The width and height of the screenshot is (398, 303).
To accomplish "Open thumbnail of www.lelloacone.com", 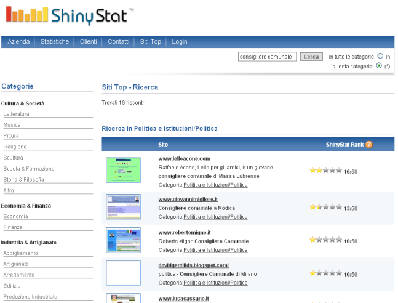I will (x=124, y=170).
